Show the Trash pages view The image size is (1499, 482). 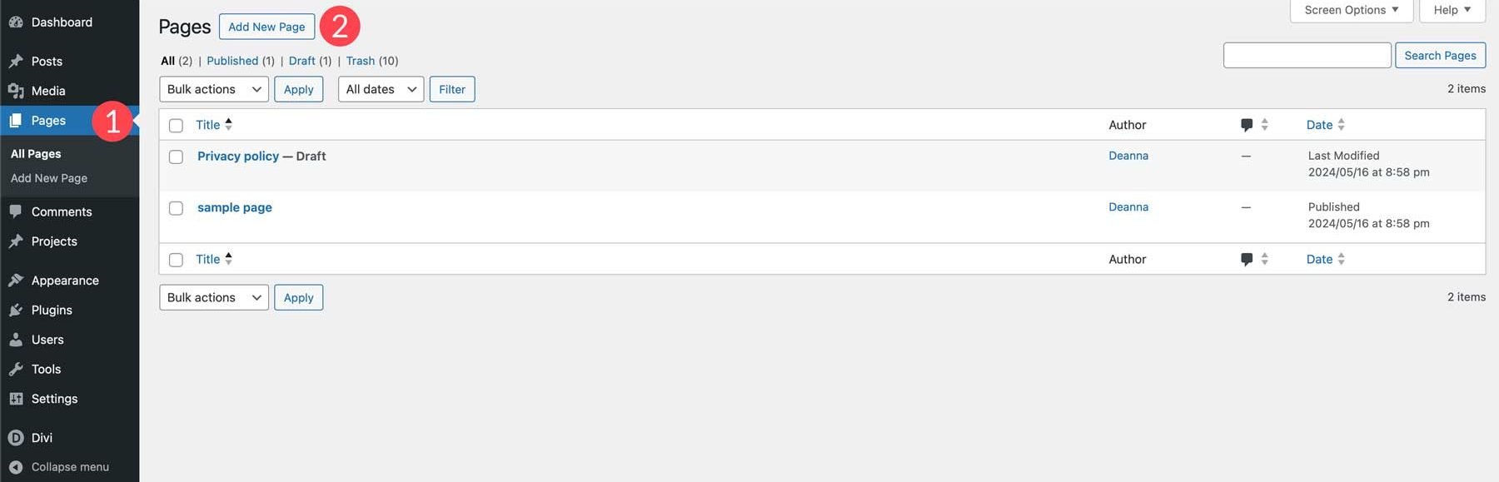[x=361, y=61]
